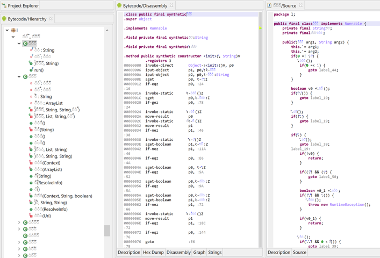Collapse the class node containing run()
Screen dimensions: 380x258
point(19,44)
